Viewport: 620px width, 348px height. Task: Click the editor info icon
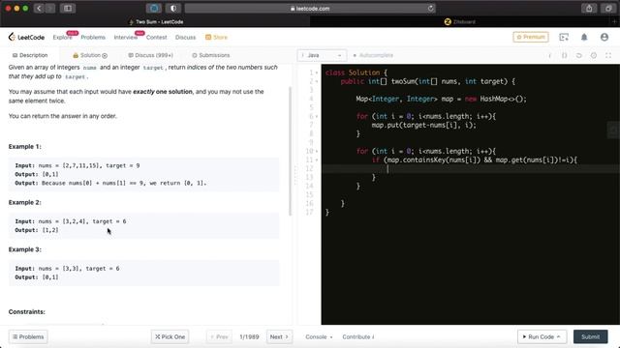(549, 56)
